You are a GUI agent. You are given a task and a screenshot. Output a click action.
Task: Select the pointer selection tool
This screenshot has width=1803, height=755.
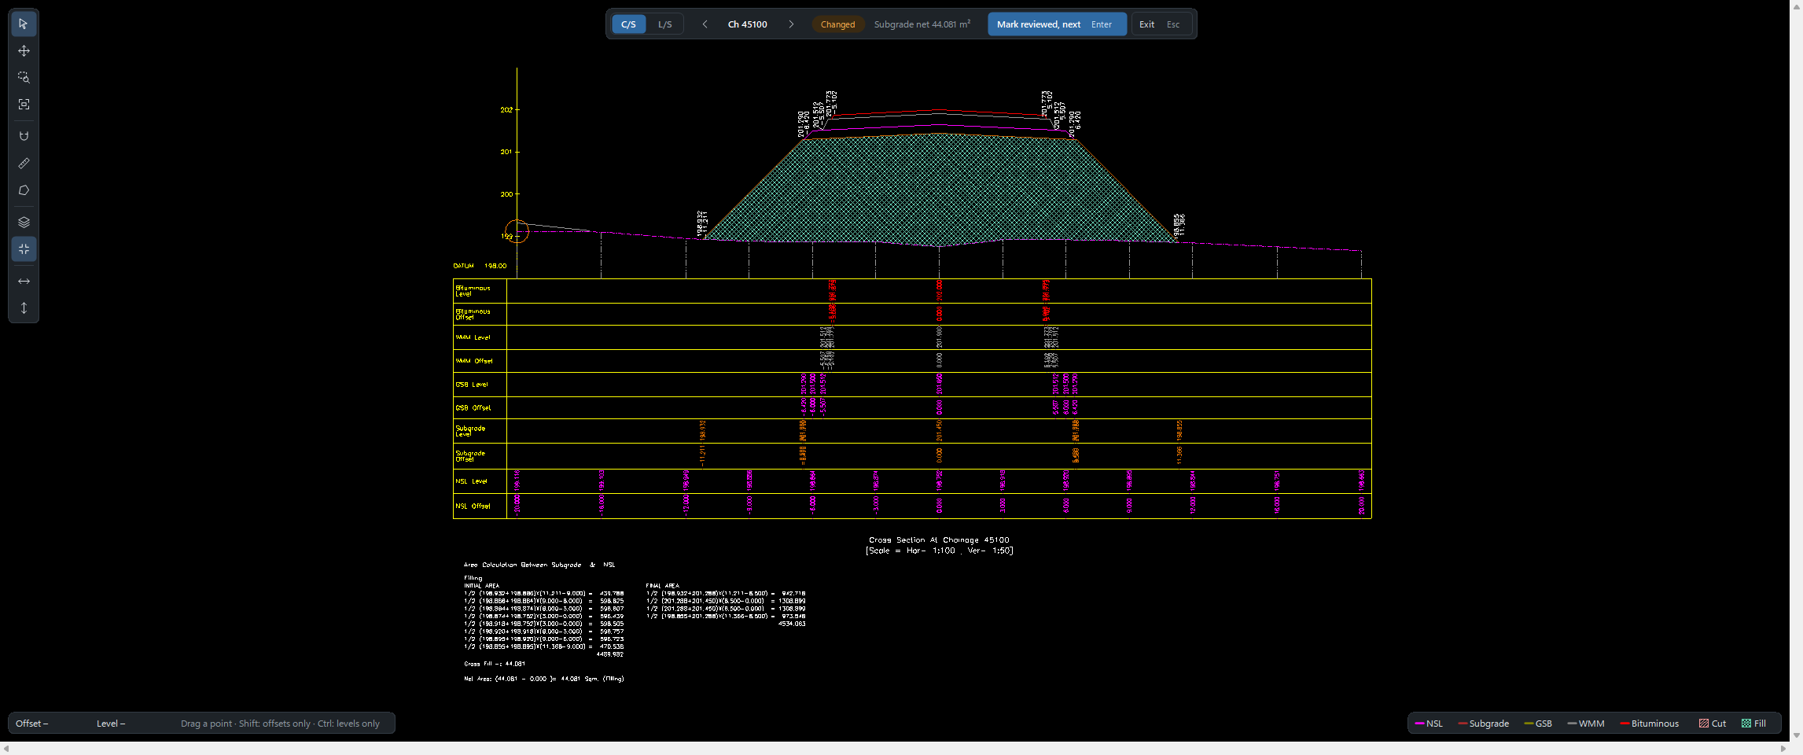24,24
